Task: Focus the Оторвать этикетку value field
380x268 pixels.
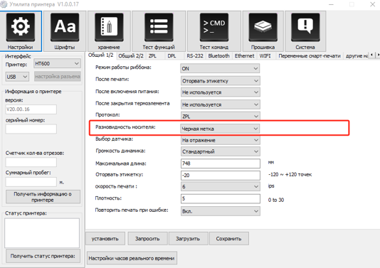Action: tap(221, 176)
